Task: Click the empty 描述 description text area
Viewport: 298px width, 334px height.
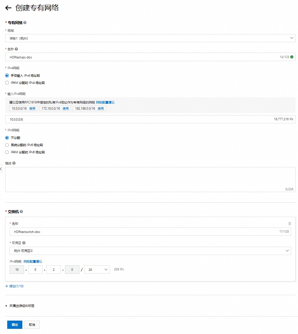Action: click(x=150, y=179)
